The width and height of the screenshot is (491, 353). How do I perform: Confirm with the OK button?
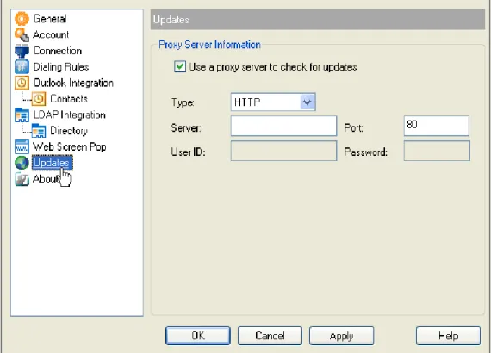[198, 336]
